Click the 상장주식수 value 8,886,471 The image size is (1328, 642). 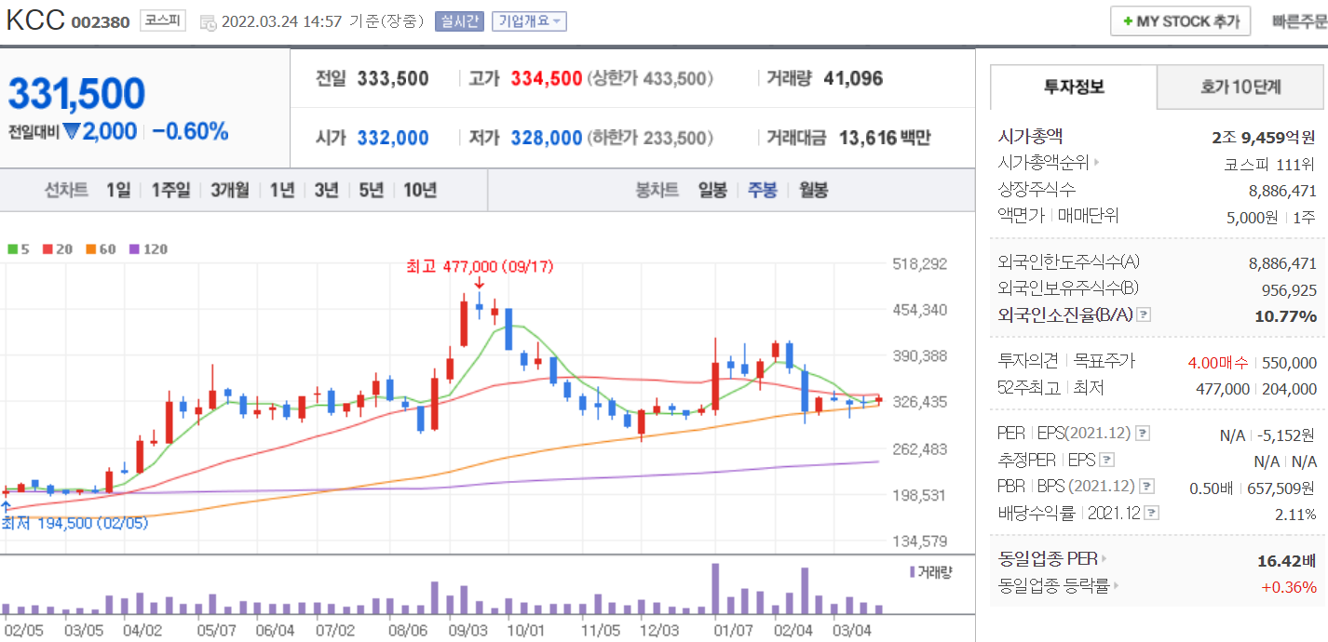pyautogui.click(x=1282, y=191)
